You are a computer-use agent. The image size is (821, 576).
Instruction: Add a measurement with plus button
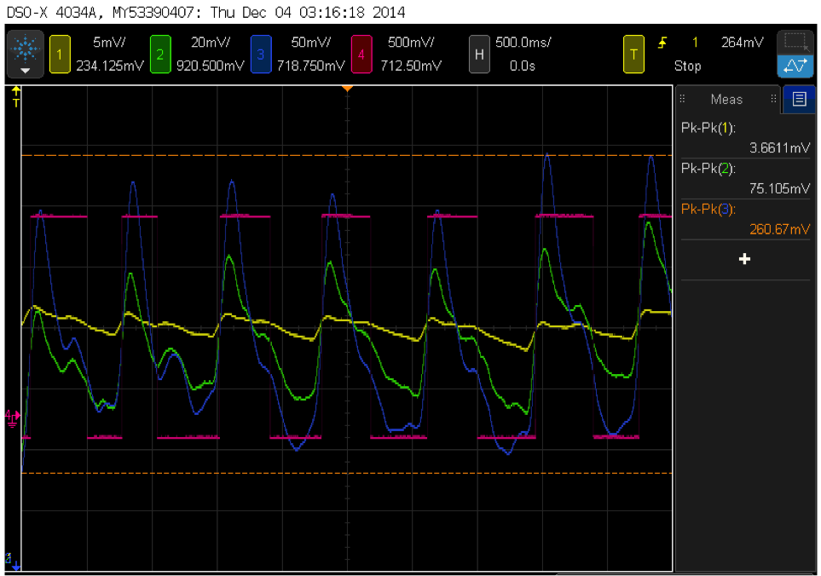pos(744,259)
